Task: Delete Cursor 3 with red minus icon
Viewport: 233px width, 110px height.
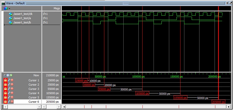Action: [x=12, y=89]
